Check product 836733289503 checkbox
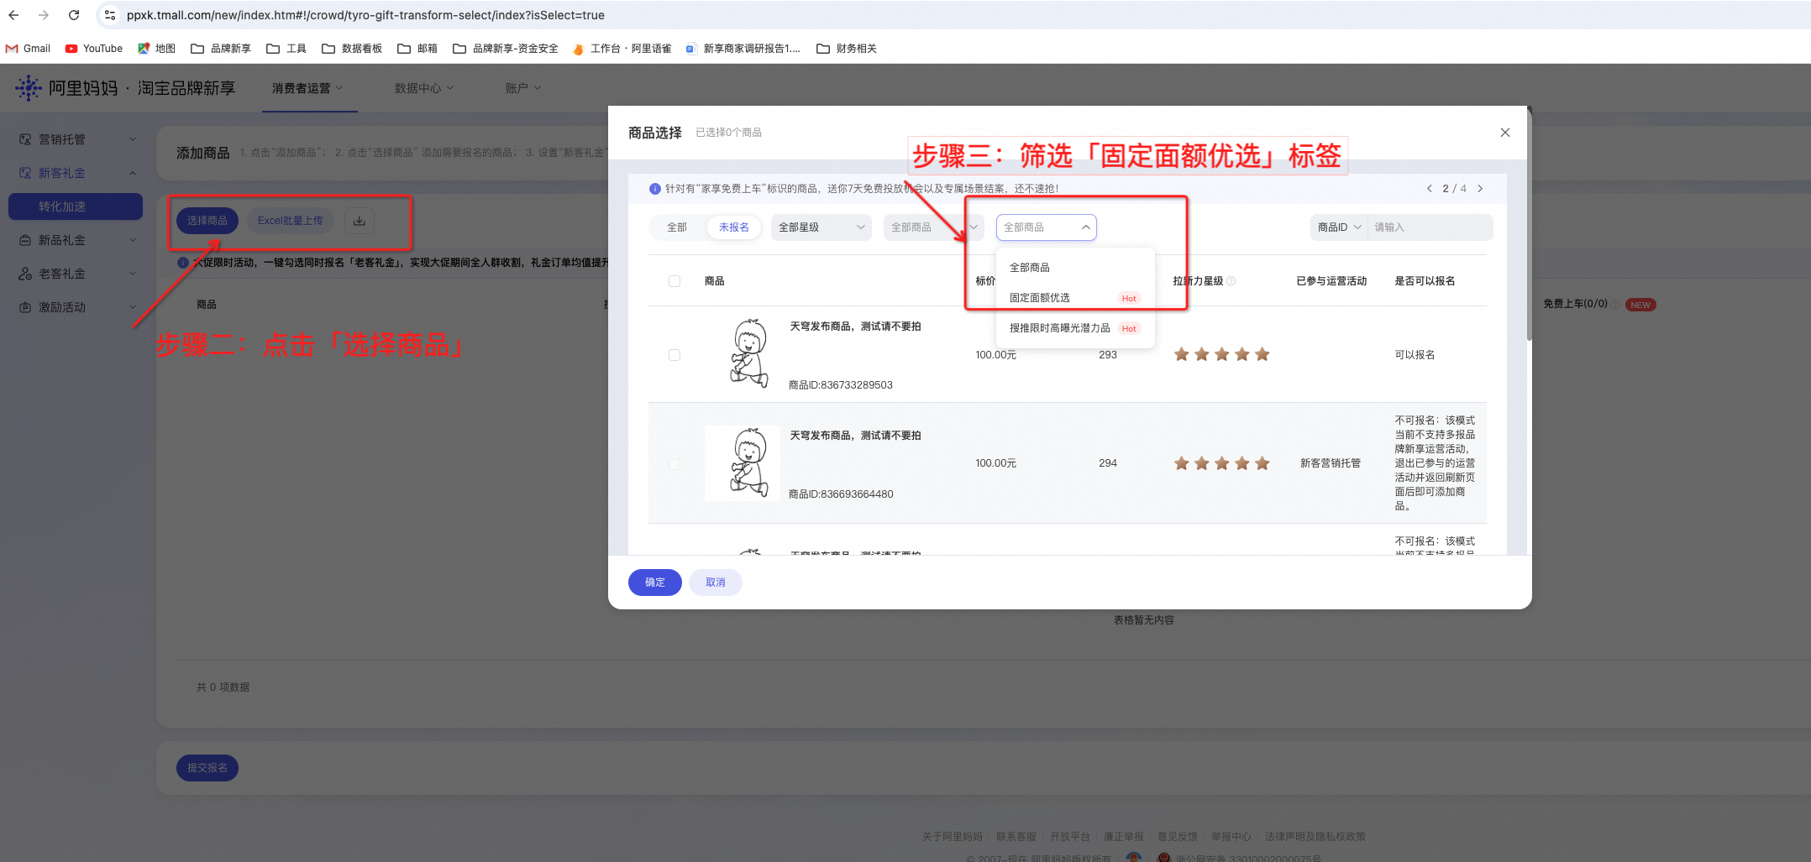This screenshot has height=862, width=1811. (x=675, y=355)
